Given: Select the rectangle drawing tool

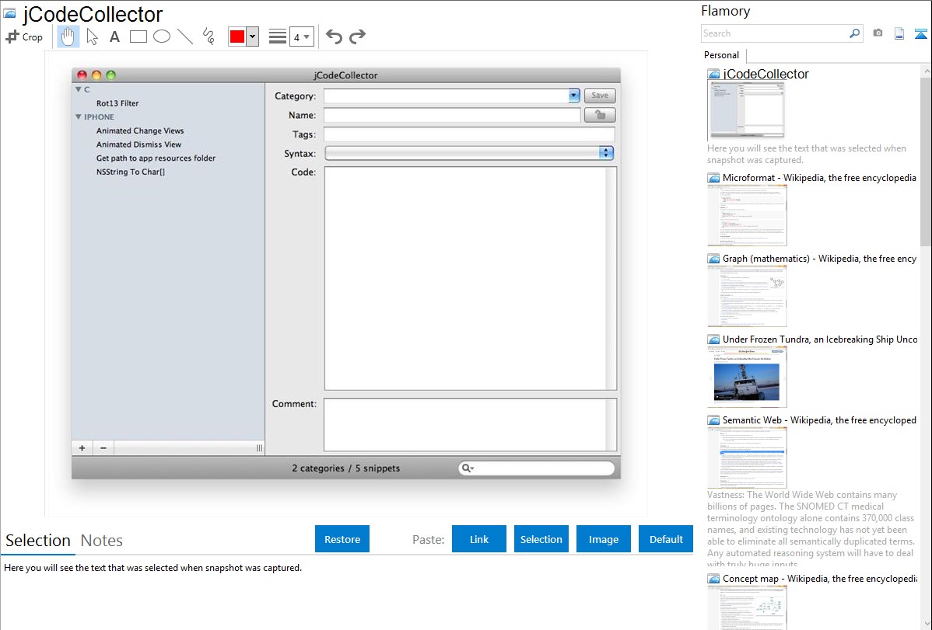Looking at the screenshot, I should pos(138,37).
